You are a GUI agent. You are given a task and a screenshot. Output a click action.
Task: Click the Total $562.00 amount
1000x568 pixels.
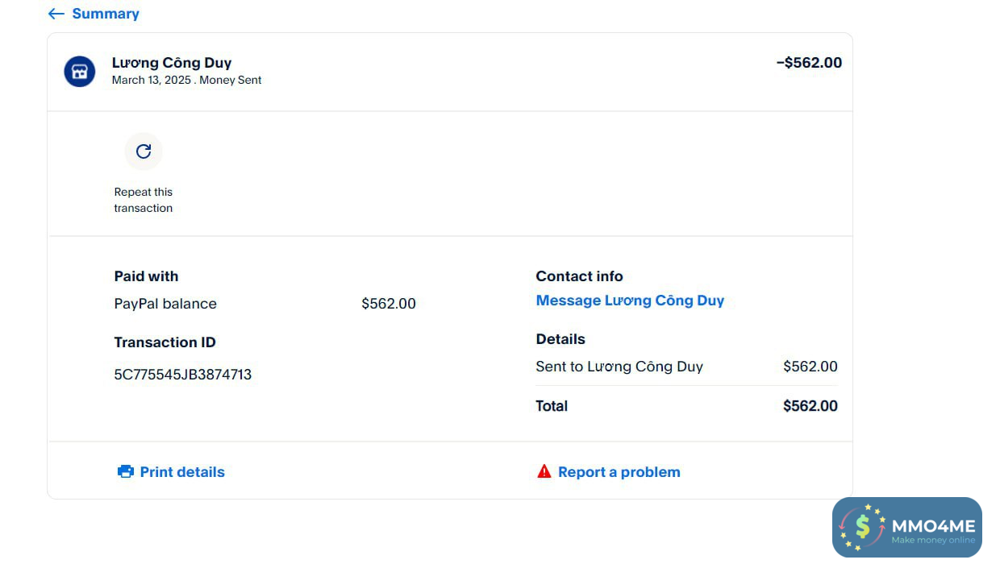click(810, 406)
